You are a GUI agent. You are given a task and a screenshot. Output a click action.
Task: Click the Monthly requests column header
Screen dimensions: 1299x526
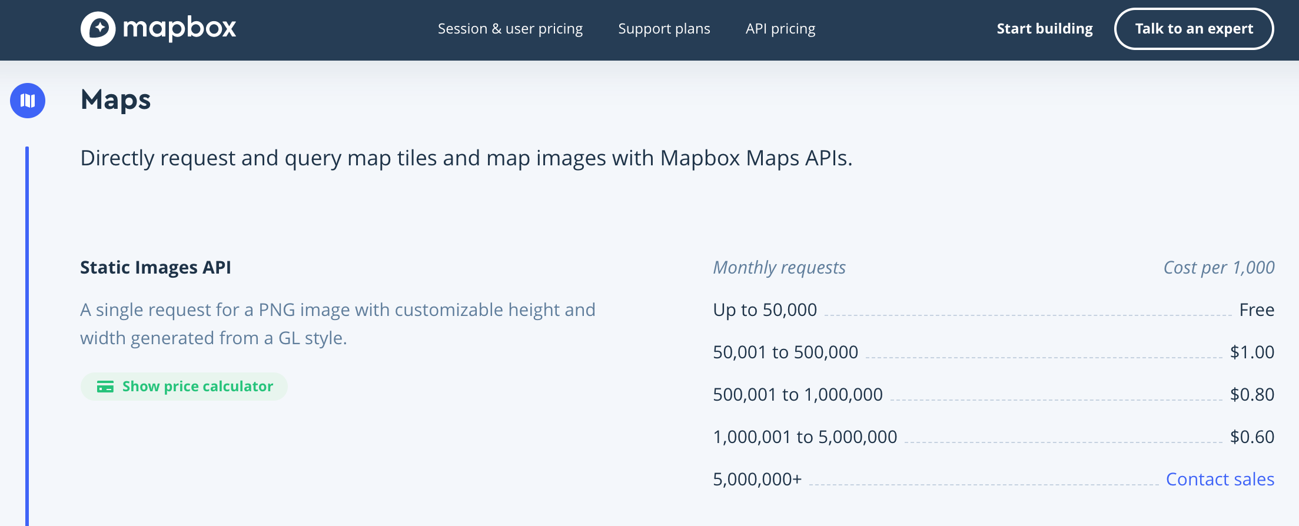pos(779,268)
